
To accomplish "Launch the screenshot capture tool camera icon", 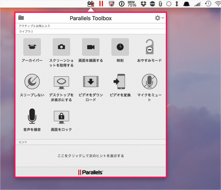I will [61, 47].
